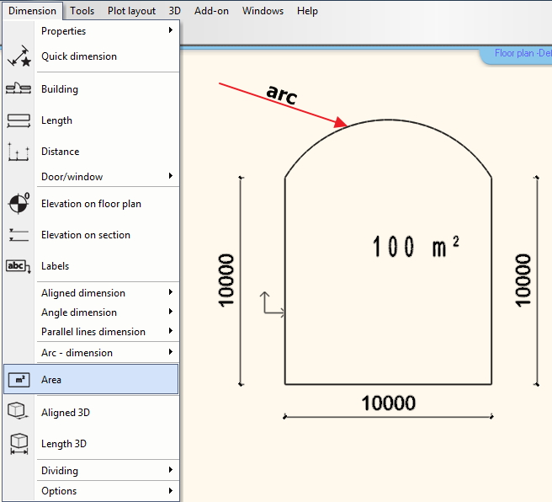Expand the Door/window submenu arrow
Viewport: 552px width, 502px height.
click(171, 175)
